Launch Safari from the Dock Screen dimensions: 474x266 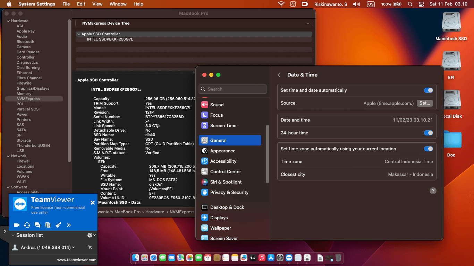click(x=154, y=258)
